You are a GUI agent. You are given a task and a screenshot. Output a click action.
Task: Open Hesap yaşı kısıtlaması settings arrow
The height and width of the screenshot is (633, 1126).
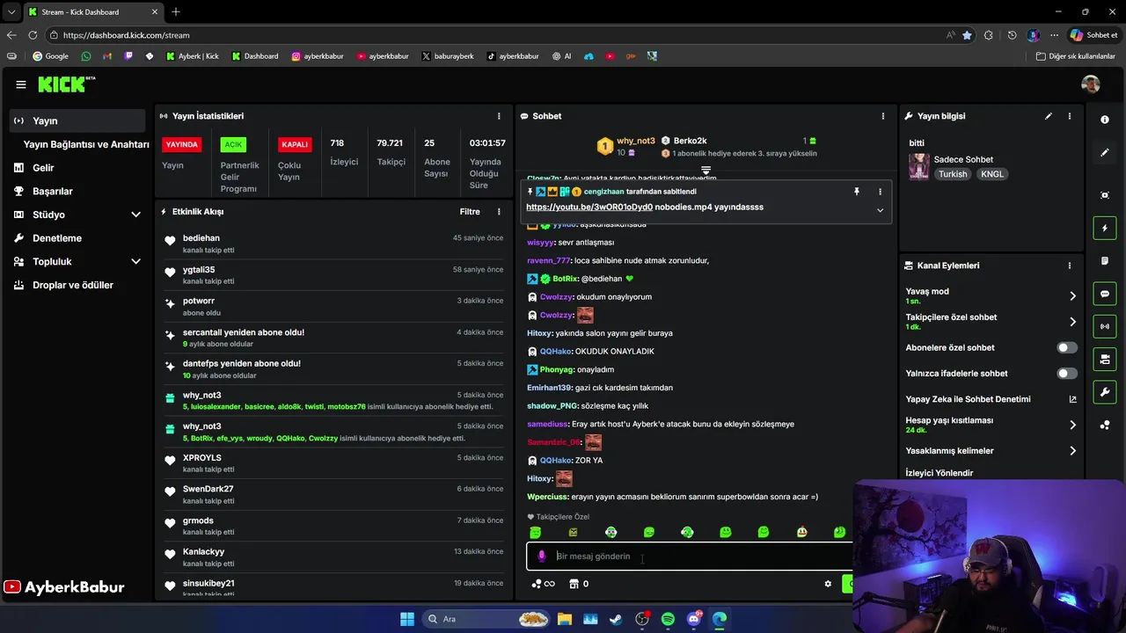click(x=1072, y=426)
